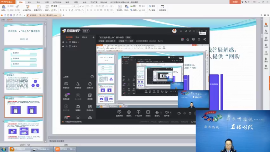Click the share icon in streaming app
The image size is (270, 152).
click(205, 39)
